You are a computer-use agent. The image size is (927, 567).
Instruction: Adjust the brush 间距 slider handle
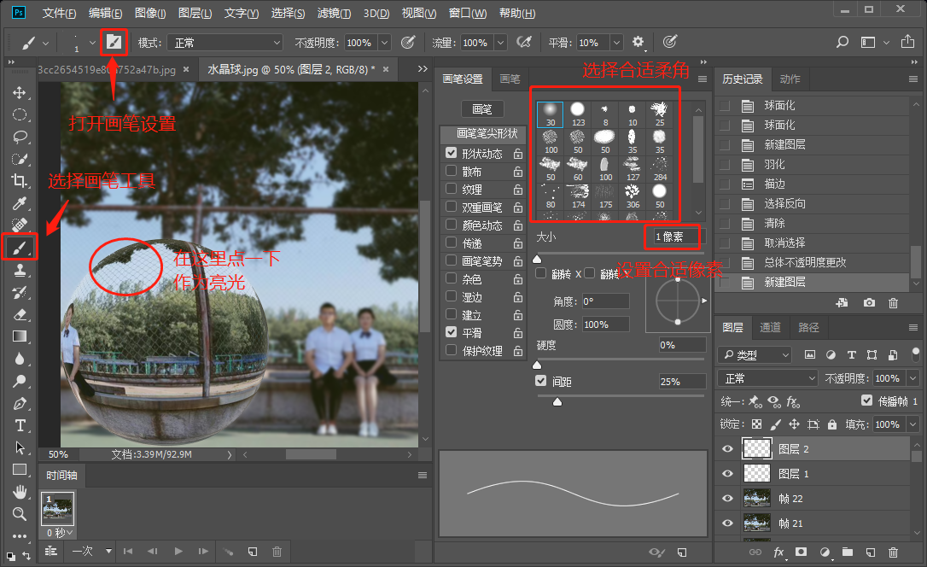click(x=557, y=402)
